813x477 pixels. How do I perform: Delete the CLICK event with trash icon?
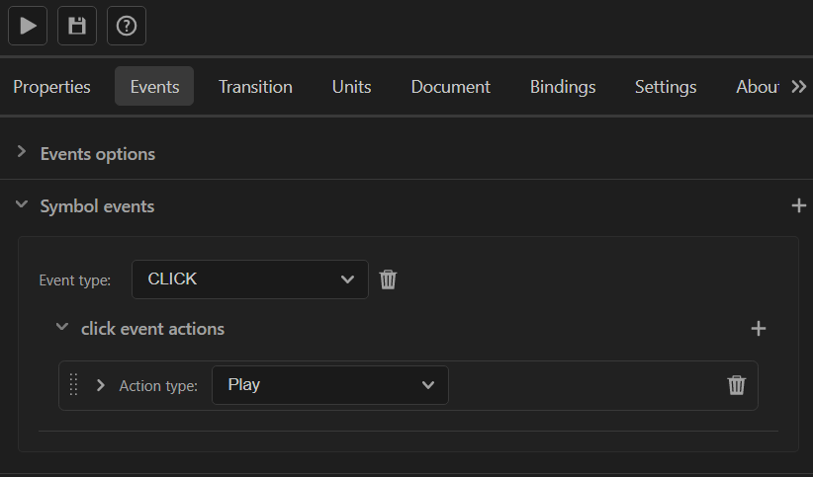coord(388,279)
